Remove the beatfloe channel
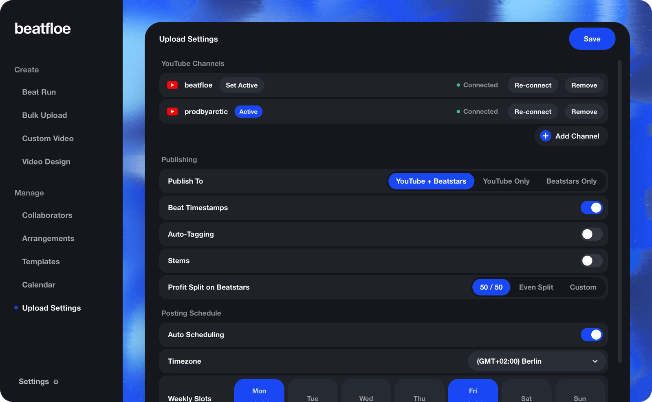Viewport: 652px width, 402px height. [x=584, y=85]
